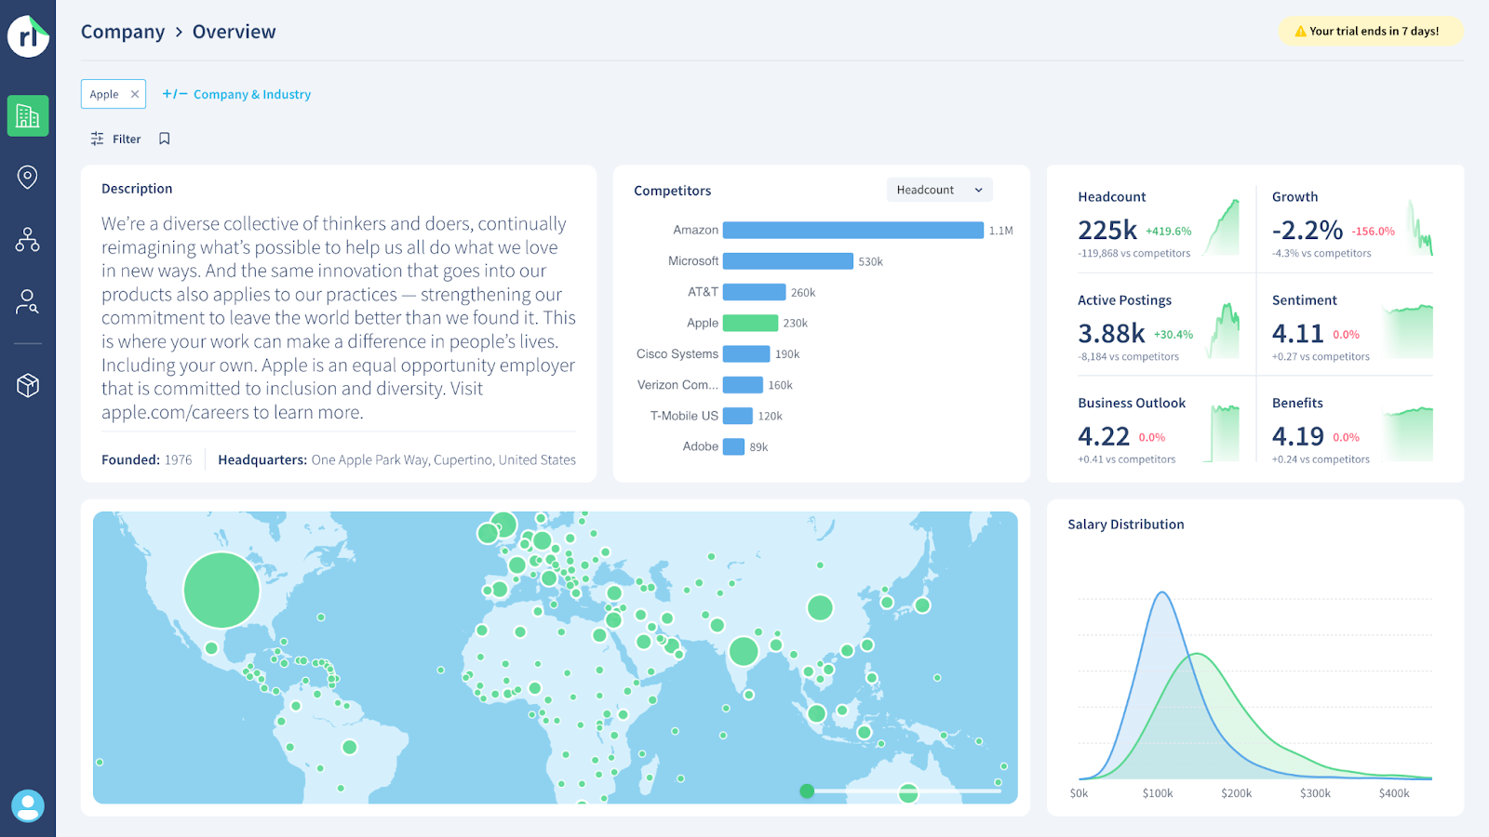Click the green Apple competitor bar

pos(750,323)
